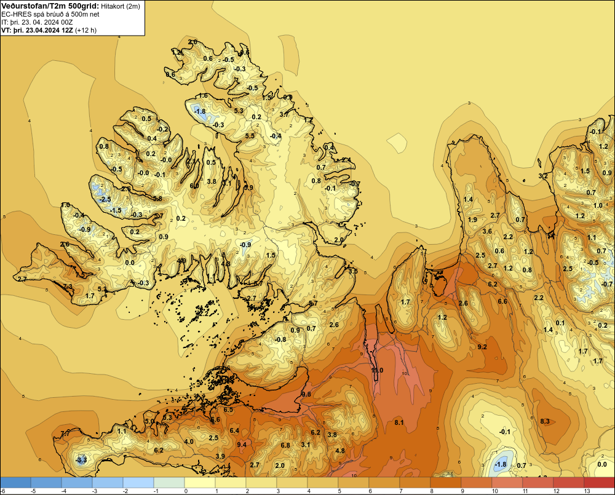Click the 6.0 temperature value
The height and width of the screenshot is (495, 615).
coord(194,186)
